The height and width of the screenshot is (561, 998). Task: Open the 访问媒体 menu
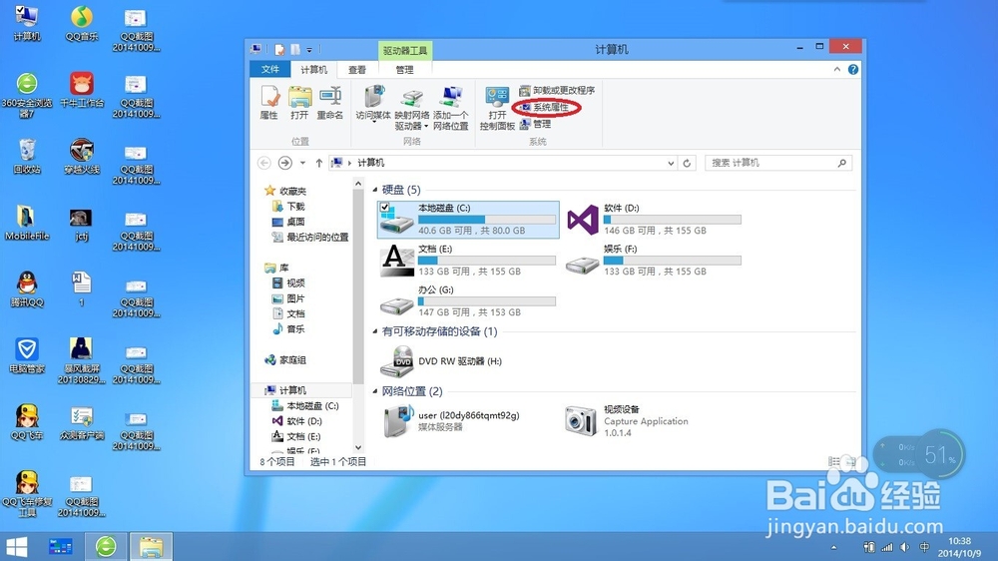pos(373,103)
